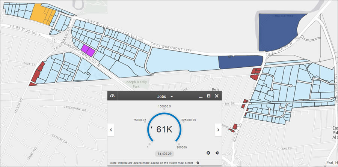Click the US 101 highway shield
Image resolution: width=338 pixels, height=167 pixels.
[54, 40]
